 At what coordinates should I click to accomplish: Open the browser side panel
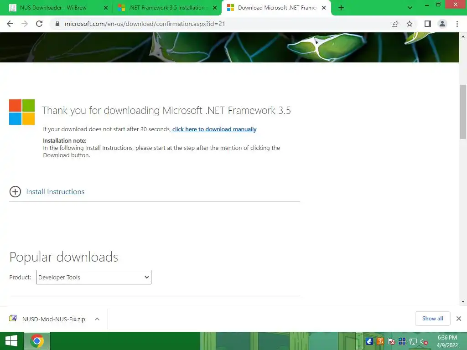pos(428,24)
